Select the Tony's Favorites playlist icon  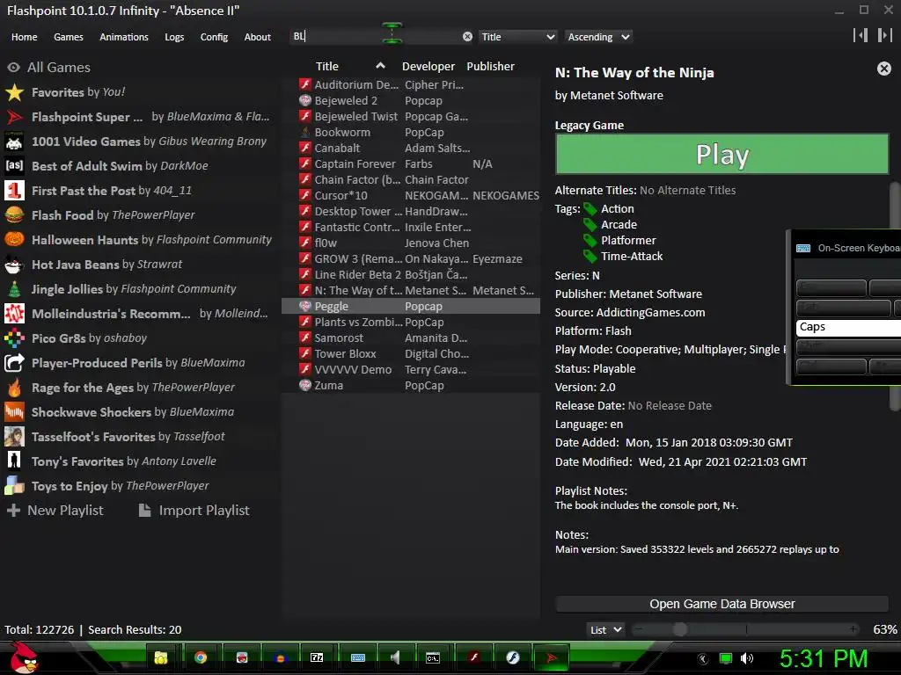click(14, 461)
